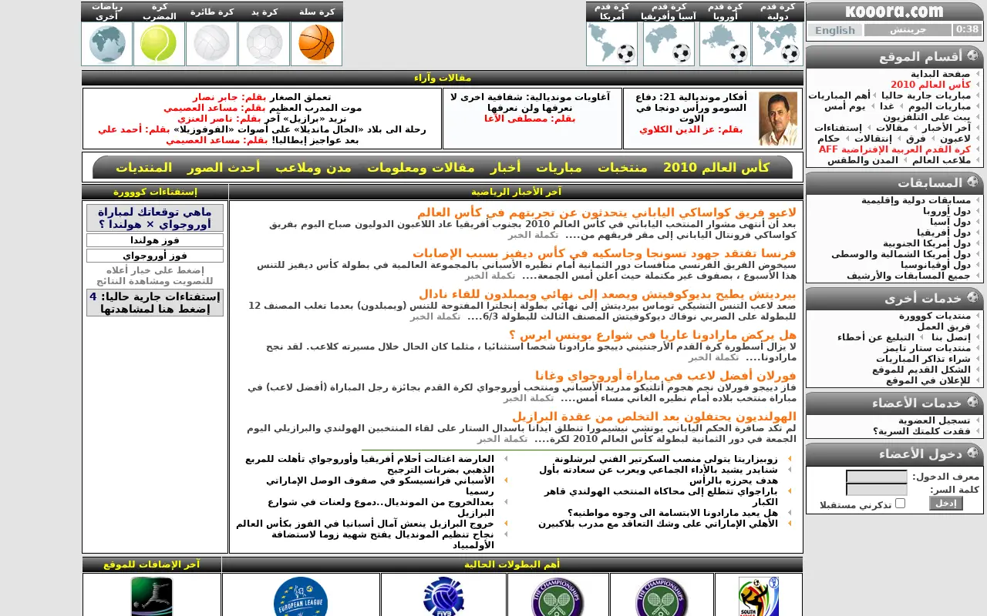Open دول أوروبا competitions link

947,211
